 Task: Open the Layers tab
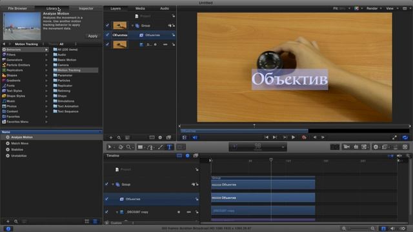pyautogui.click(x=116, y=8)
